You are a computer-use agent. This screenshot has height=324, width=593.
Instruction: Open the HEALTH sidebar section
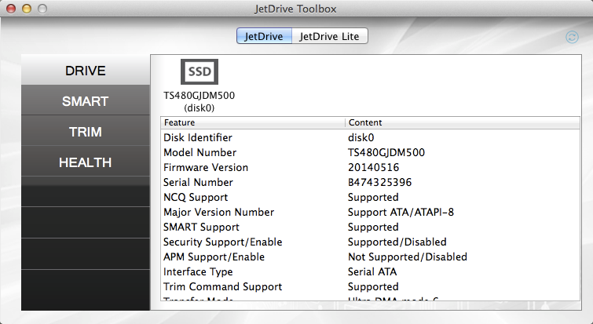(x=85, y=162)
